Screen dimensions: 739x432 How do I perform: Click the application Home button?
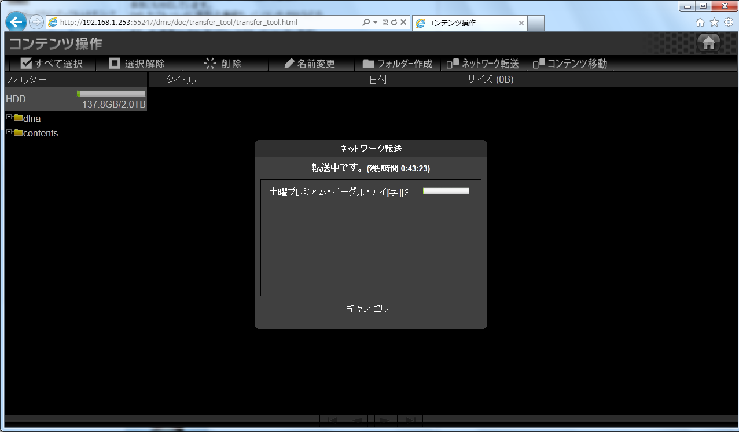[x=709, y=43]
